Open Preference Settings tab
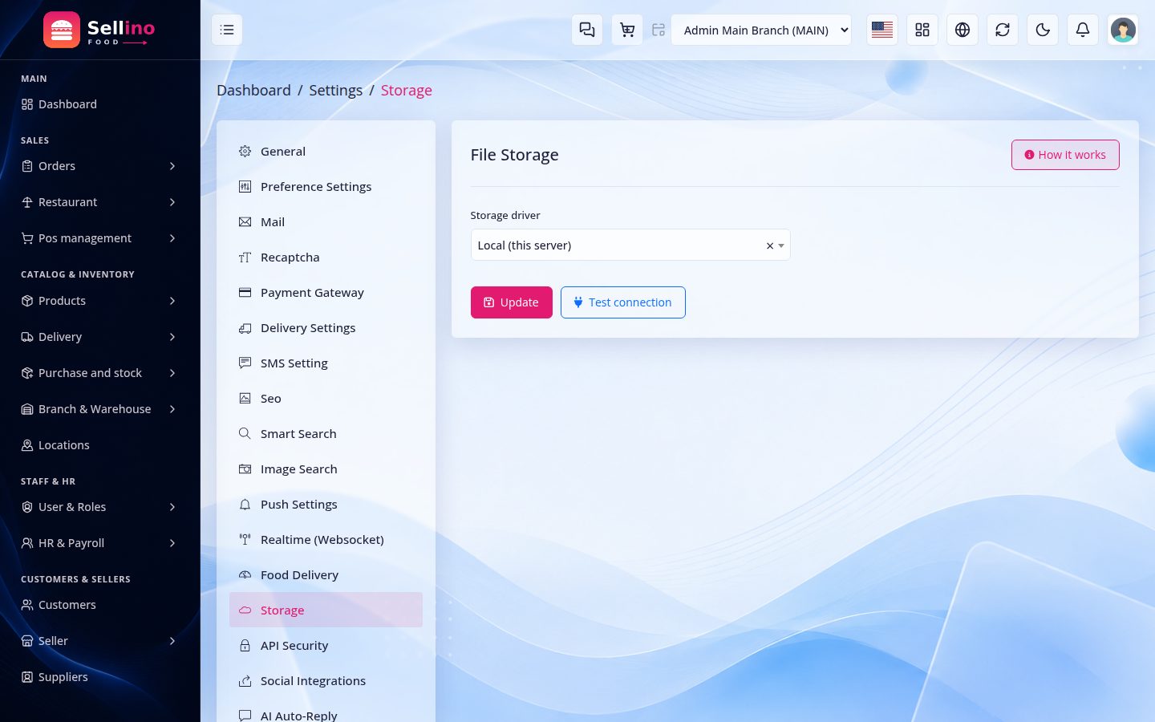 pos(326,186)
